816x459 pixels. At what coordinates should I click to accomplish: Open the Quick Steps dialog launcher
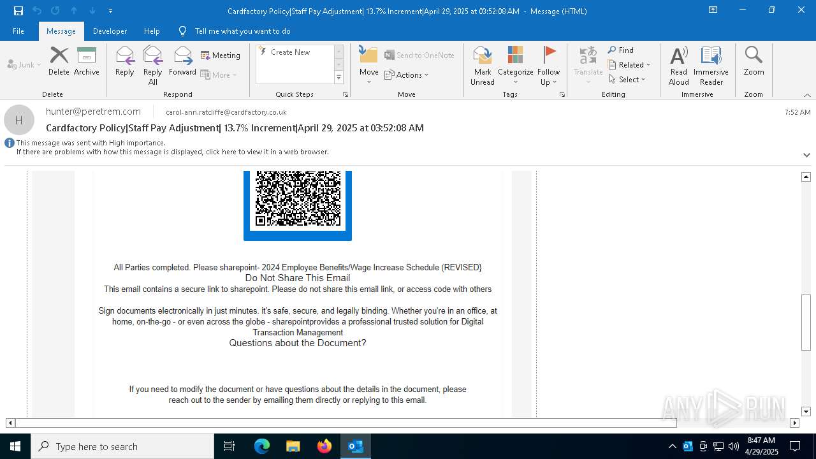point(346,94)
